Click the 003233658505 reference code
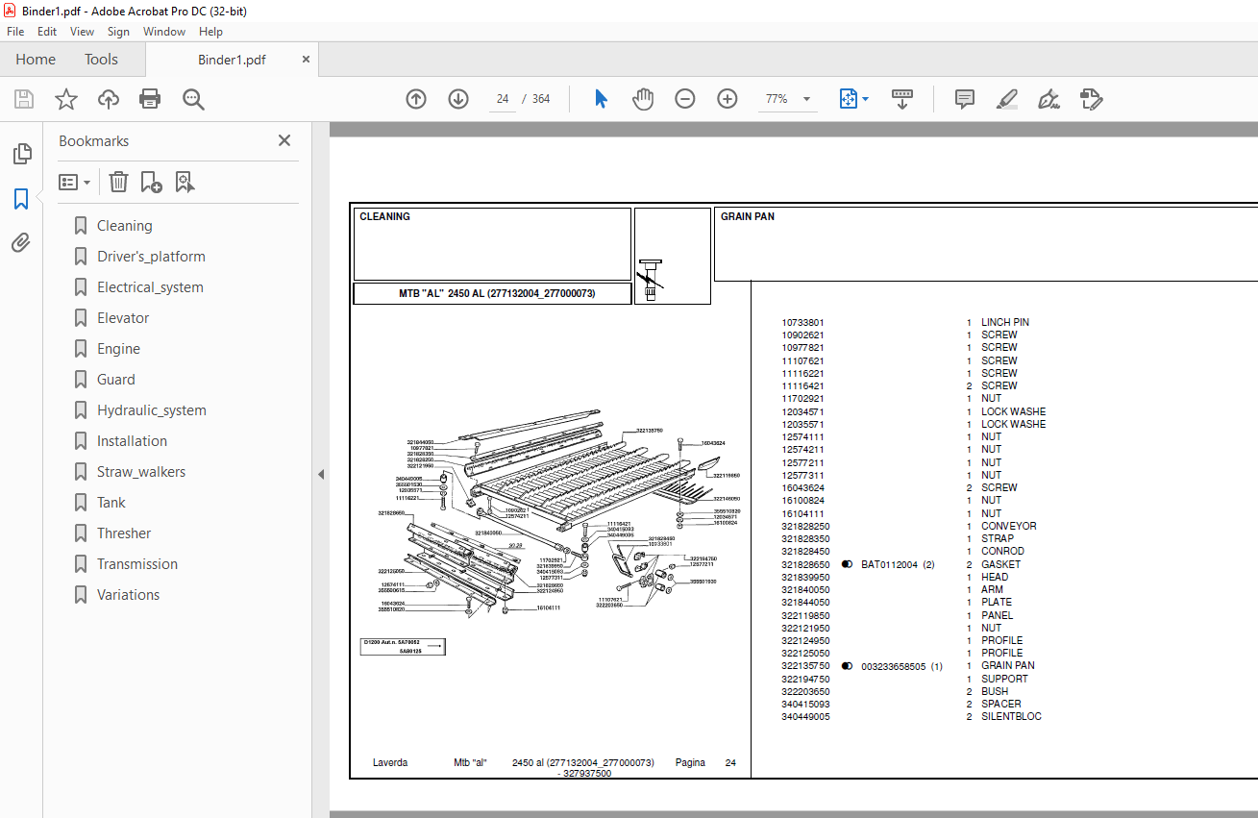The image size is (1258, 818). [894, 666]
